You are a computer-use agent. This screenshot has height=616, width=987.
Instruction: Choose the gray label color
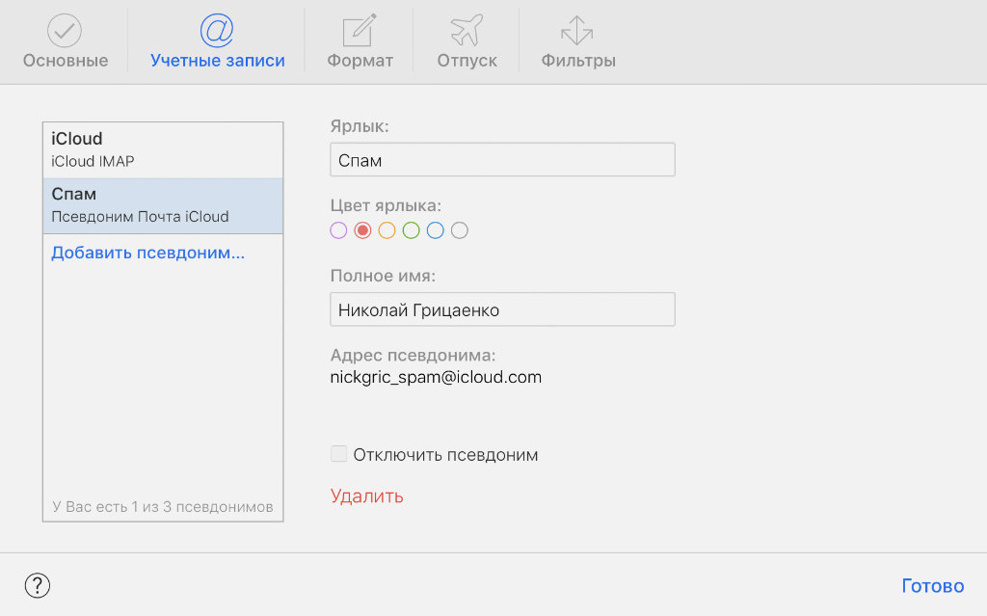point(460,230)
